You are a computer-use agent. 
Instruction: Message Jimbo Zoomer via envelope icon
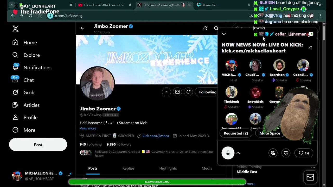[x=177, y=92]
